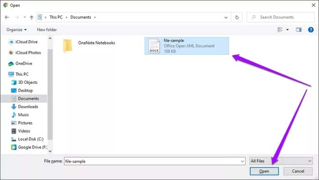Click the Cancel button
Image resolution: width=319 pixels, height=180 pixels.
pyautogui.click(x=298, y=171)
